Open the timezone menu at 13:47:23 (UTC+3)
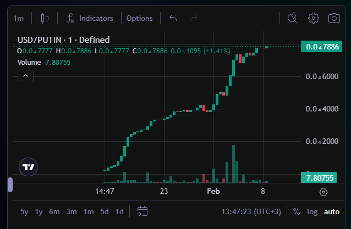Image resolution: width=351 pixels, height=229 pixels. tap(251, 211)
